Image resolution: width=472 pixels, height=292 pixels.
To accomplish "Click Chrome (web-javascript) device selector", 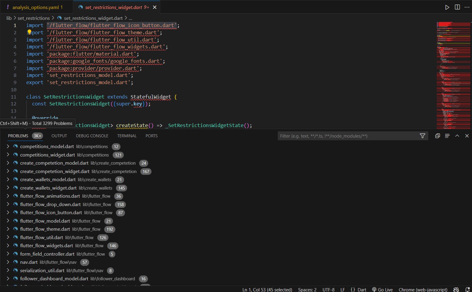I will click(x=423, y=290).
